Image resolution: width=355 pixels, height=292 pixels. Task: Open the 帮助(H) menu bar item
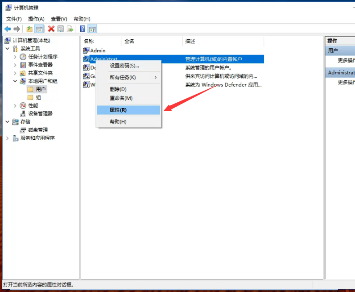point(82,19)
